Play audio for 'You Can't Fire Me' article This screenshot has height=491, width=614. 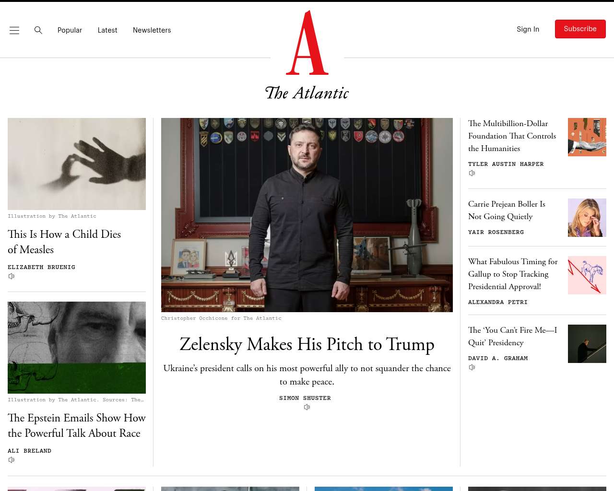tap(472, 367)
